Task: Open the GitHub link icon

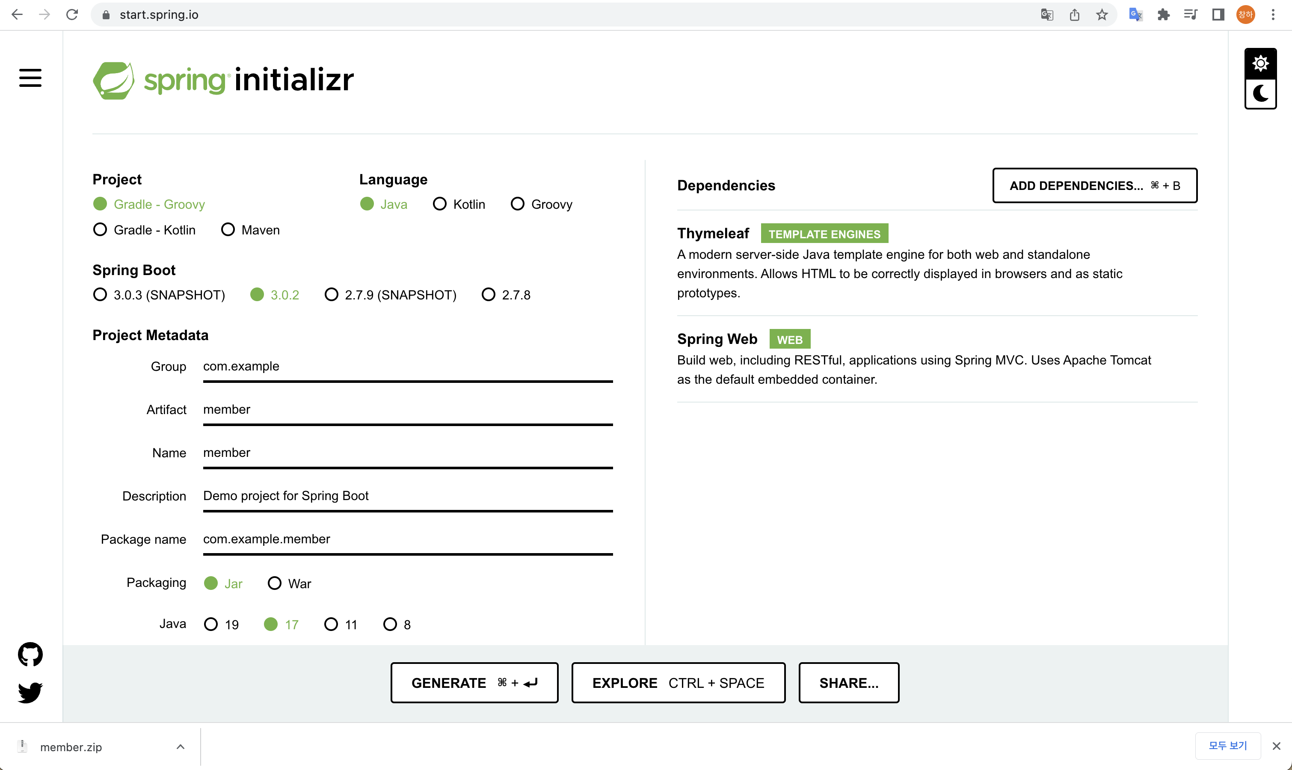Action: click(x=30, y=654)
